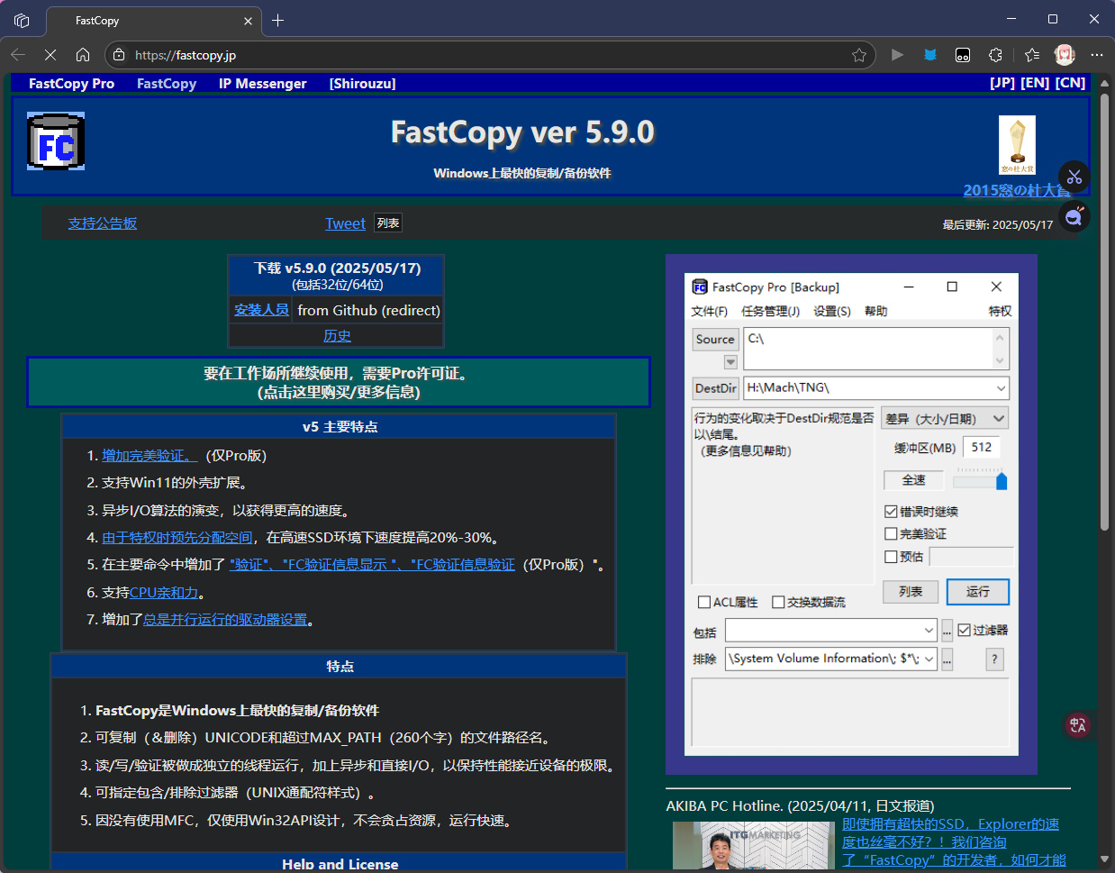Viewport: 1115px width, 873px height.
Task: Open the 设置(S) menu
Action: (832, 311)
